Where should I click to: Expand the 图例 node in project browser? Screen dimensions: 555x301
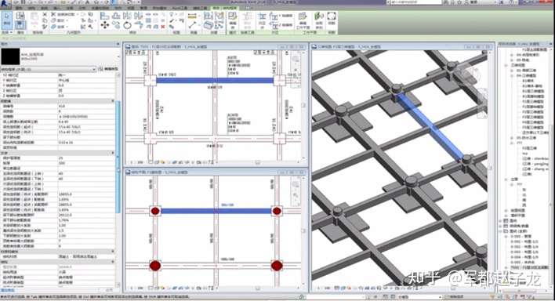click(x=501, y=220)
